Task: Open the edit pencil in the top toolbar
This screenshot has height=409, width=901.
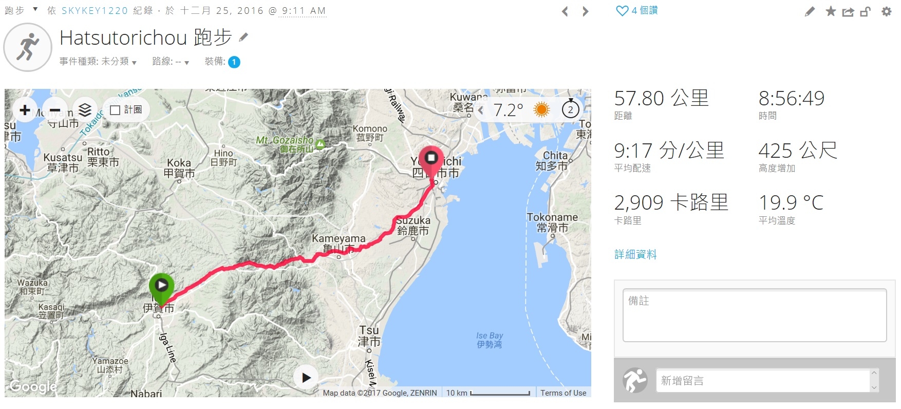Action: pyautogui.click(x=810, y=11)
